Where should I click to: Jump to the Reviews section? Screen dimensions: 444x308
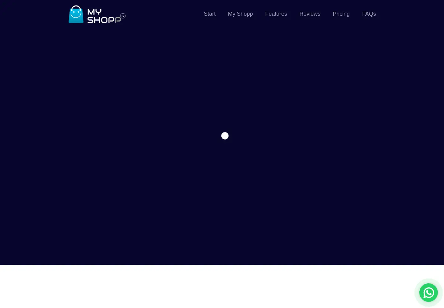point(310,14)
